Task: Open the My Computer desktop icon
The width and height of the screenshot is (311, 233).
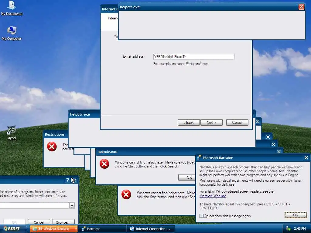Action: [12, 33]
